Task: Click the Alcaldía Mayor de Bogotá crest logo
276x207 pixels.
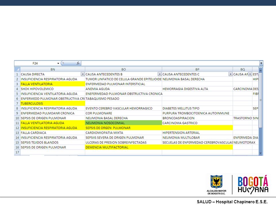Action: 216,185
